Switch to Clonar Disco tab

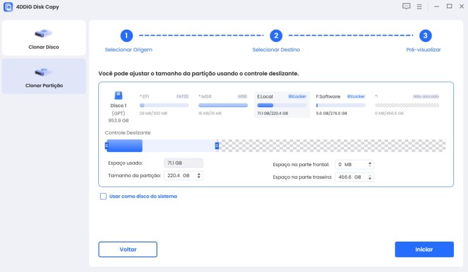44,38
